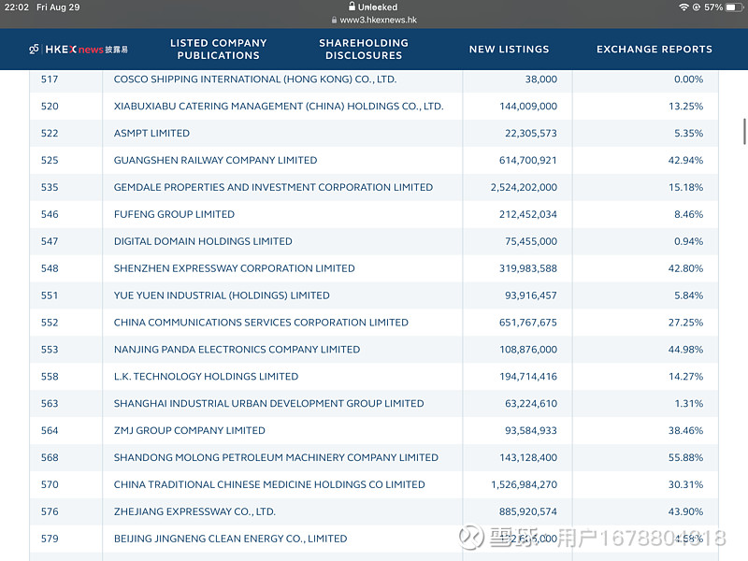
Task: Tap the padlock icon beside Unlocked
Action: tap(352, 7)
